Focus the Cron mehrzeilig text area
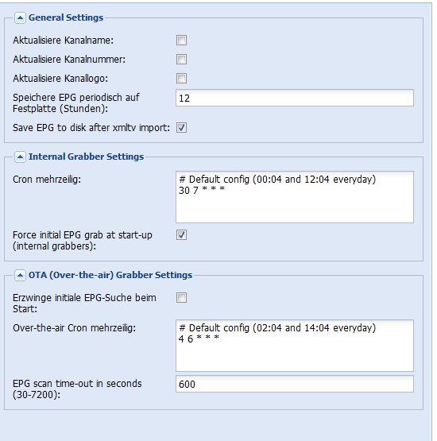The height and width of the screenshot is (441, 437). click(x=295, y=197)
